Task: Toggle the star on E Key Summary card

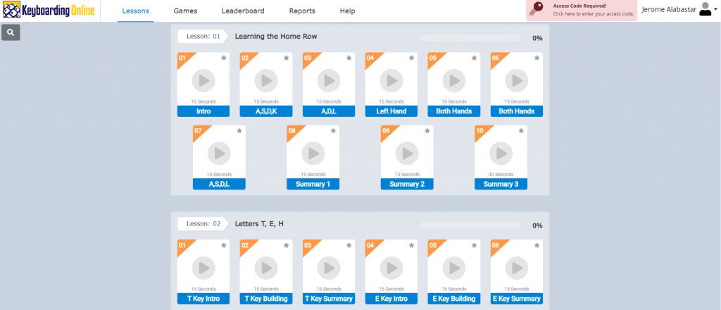Action: click(x=537, y=245)
